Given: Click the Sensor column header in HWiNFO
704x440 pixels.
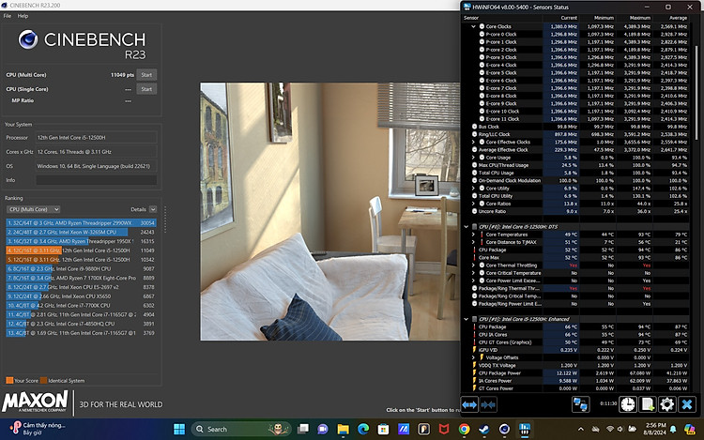Looking at the screenshot, I should coord(502,18).
